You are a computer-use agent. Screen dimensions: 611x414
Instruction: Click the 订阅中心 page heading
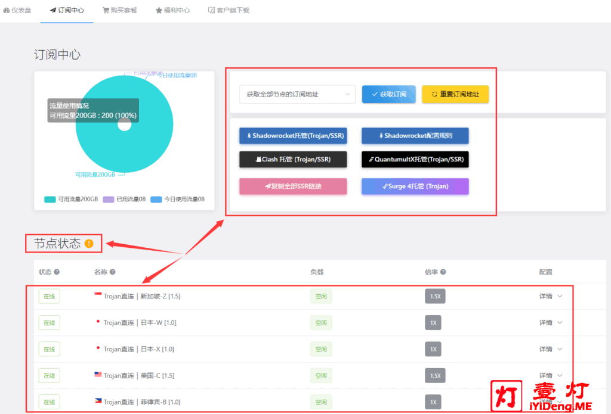57,54
